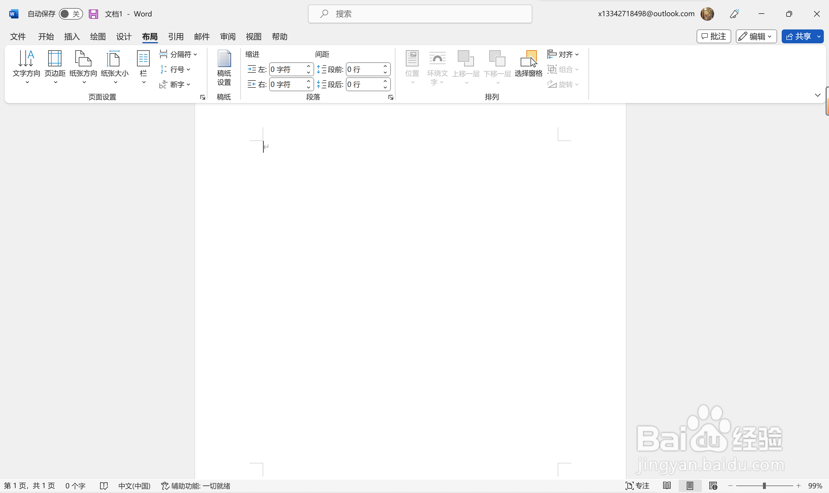Open the File (文件) tab
Viewport: 829px width, 493px height.
click(x=18, y=37)
